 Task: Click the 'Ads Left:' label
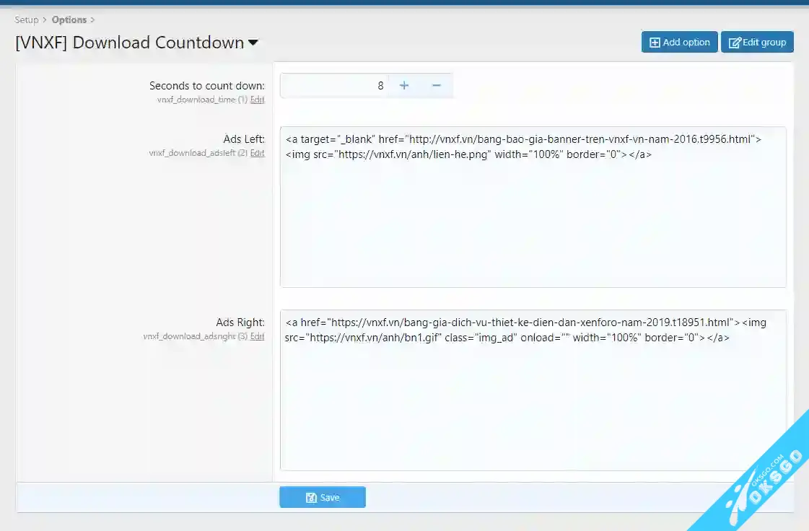pyautogui.click(x=244, y=139)
